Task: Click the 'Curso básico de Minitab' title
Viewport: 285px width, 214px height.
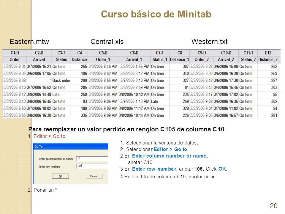Action: click(x=156, y=14)
